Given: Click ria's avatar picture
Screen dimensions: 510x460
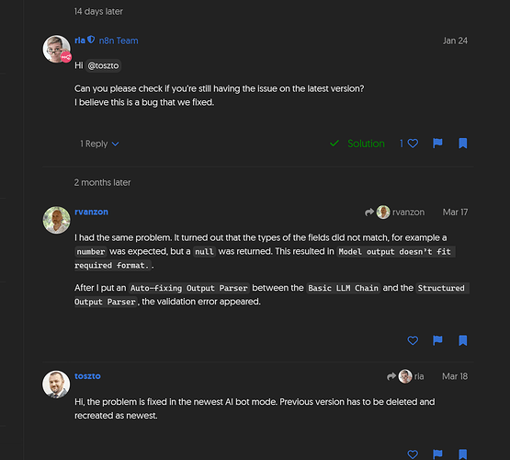Looking at the screenshot, I should 56,49.
